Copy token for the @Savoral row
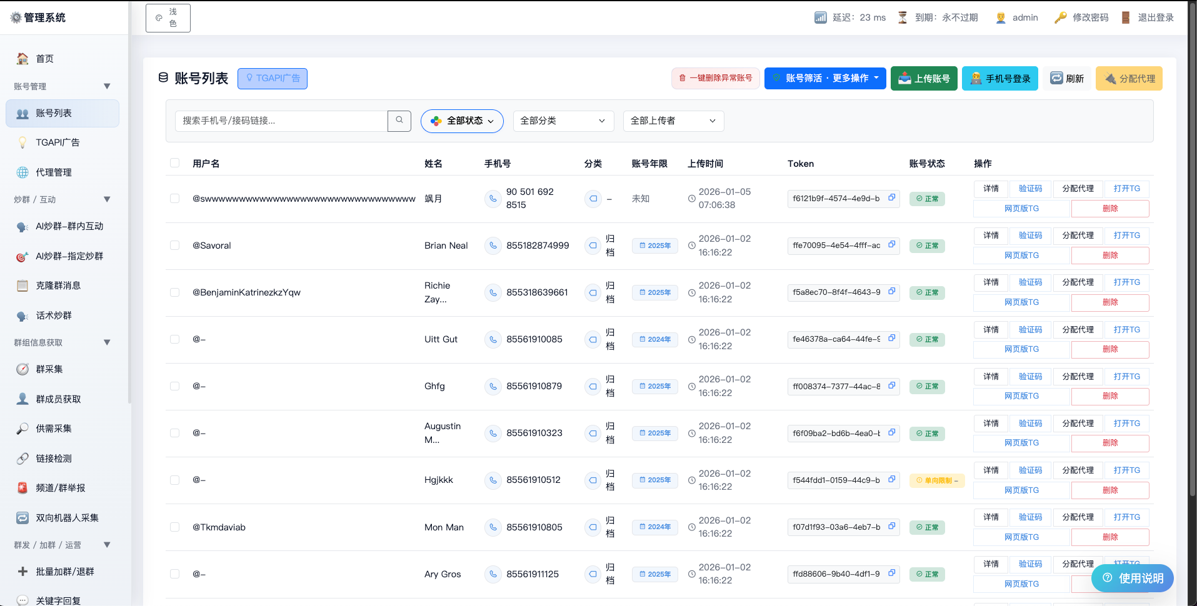 pyautogui.click(x=892, y=244)
